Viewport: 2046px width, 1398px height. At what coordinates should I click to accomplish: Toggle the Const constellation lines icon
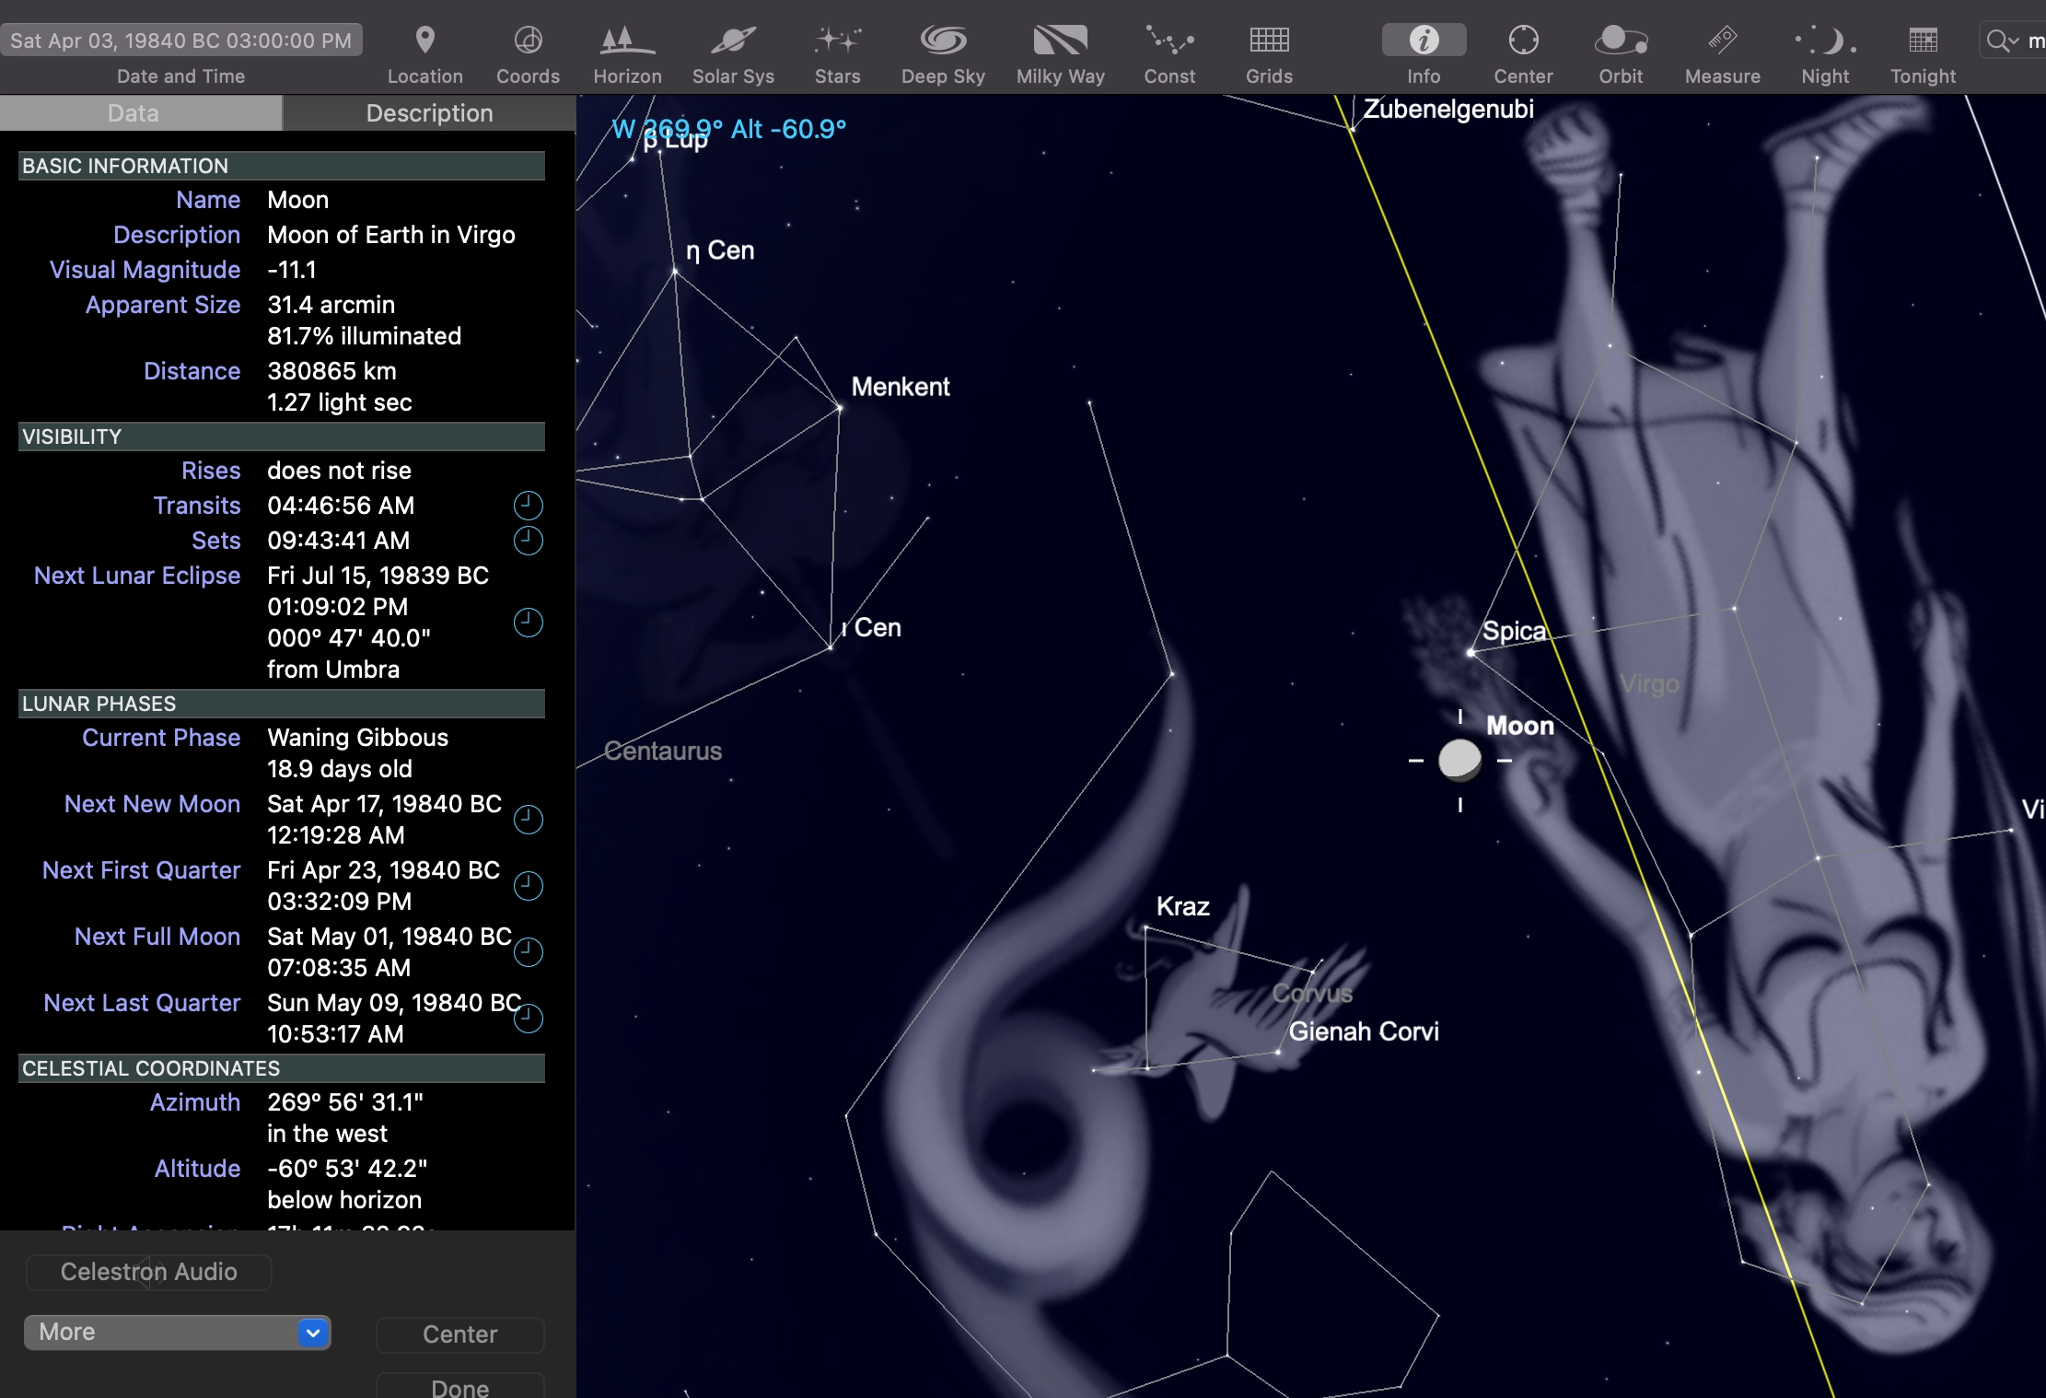[1169, 41]
